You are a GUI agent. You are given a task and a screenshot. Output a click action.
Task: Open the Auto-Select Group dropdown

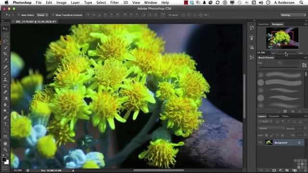pos(42,15)
